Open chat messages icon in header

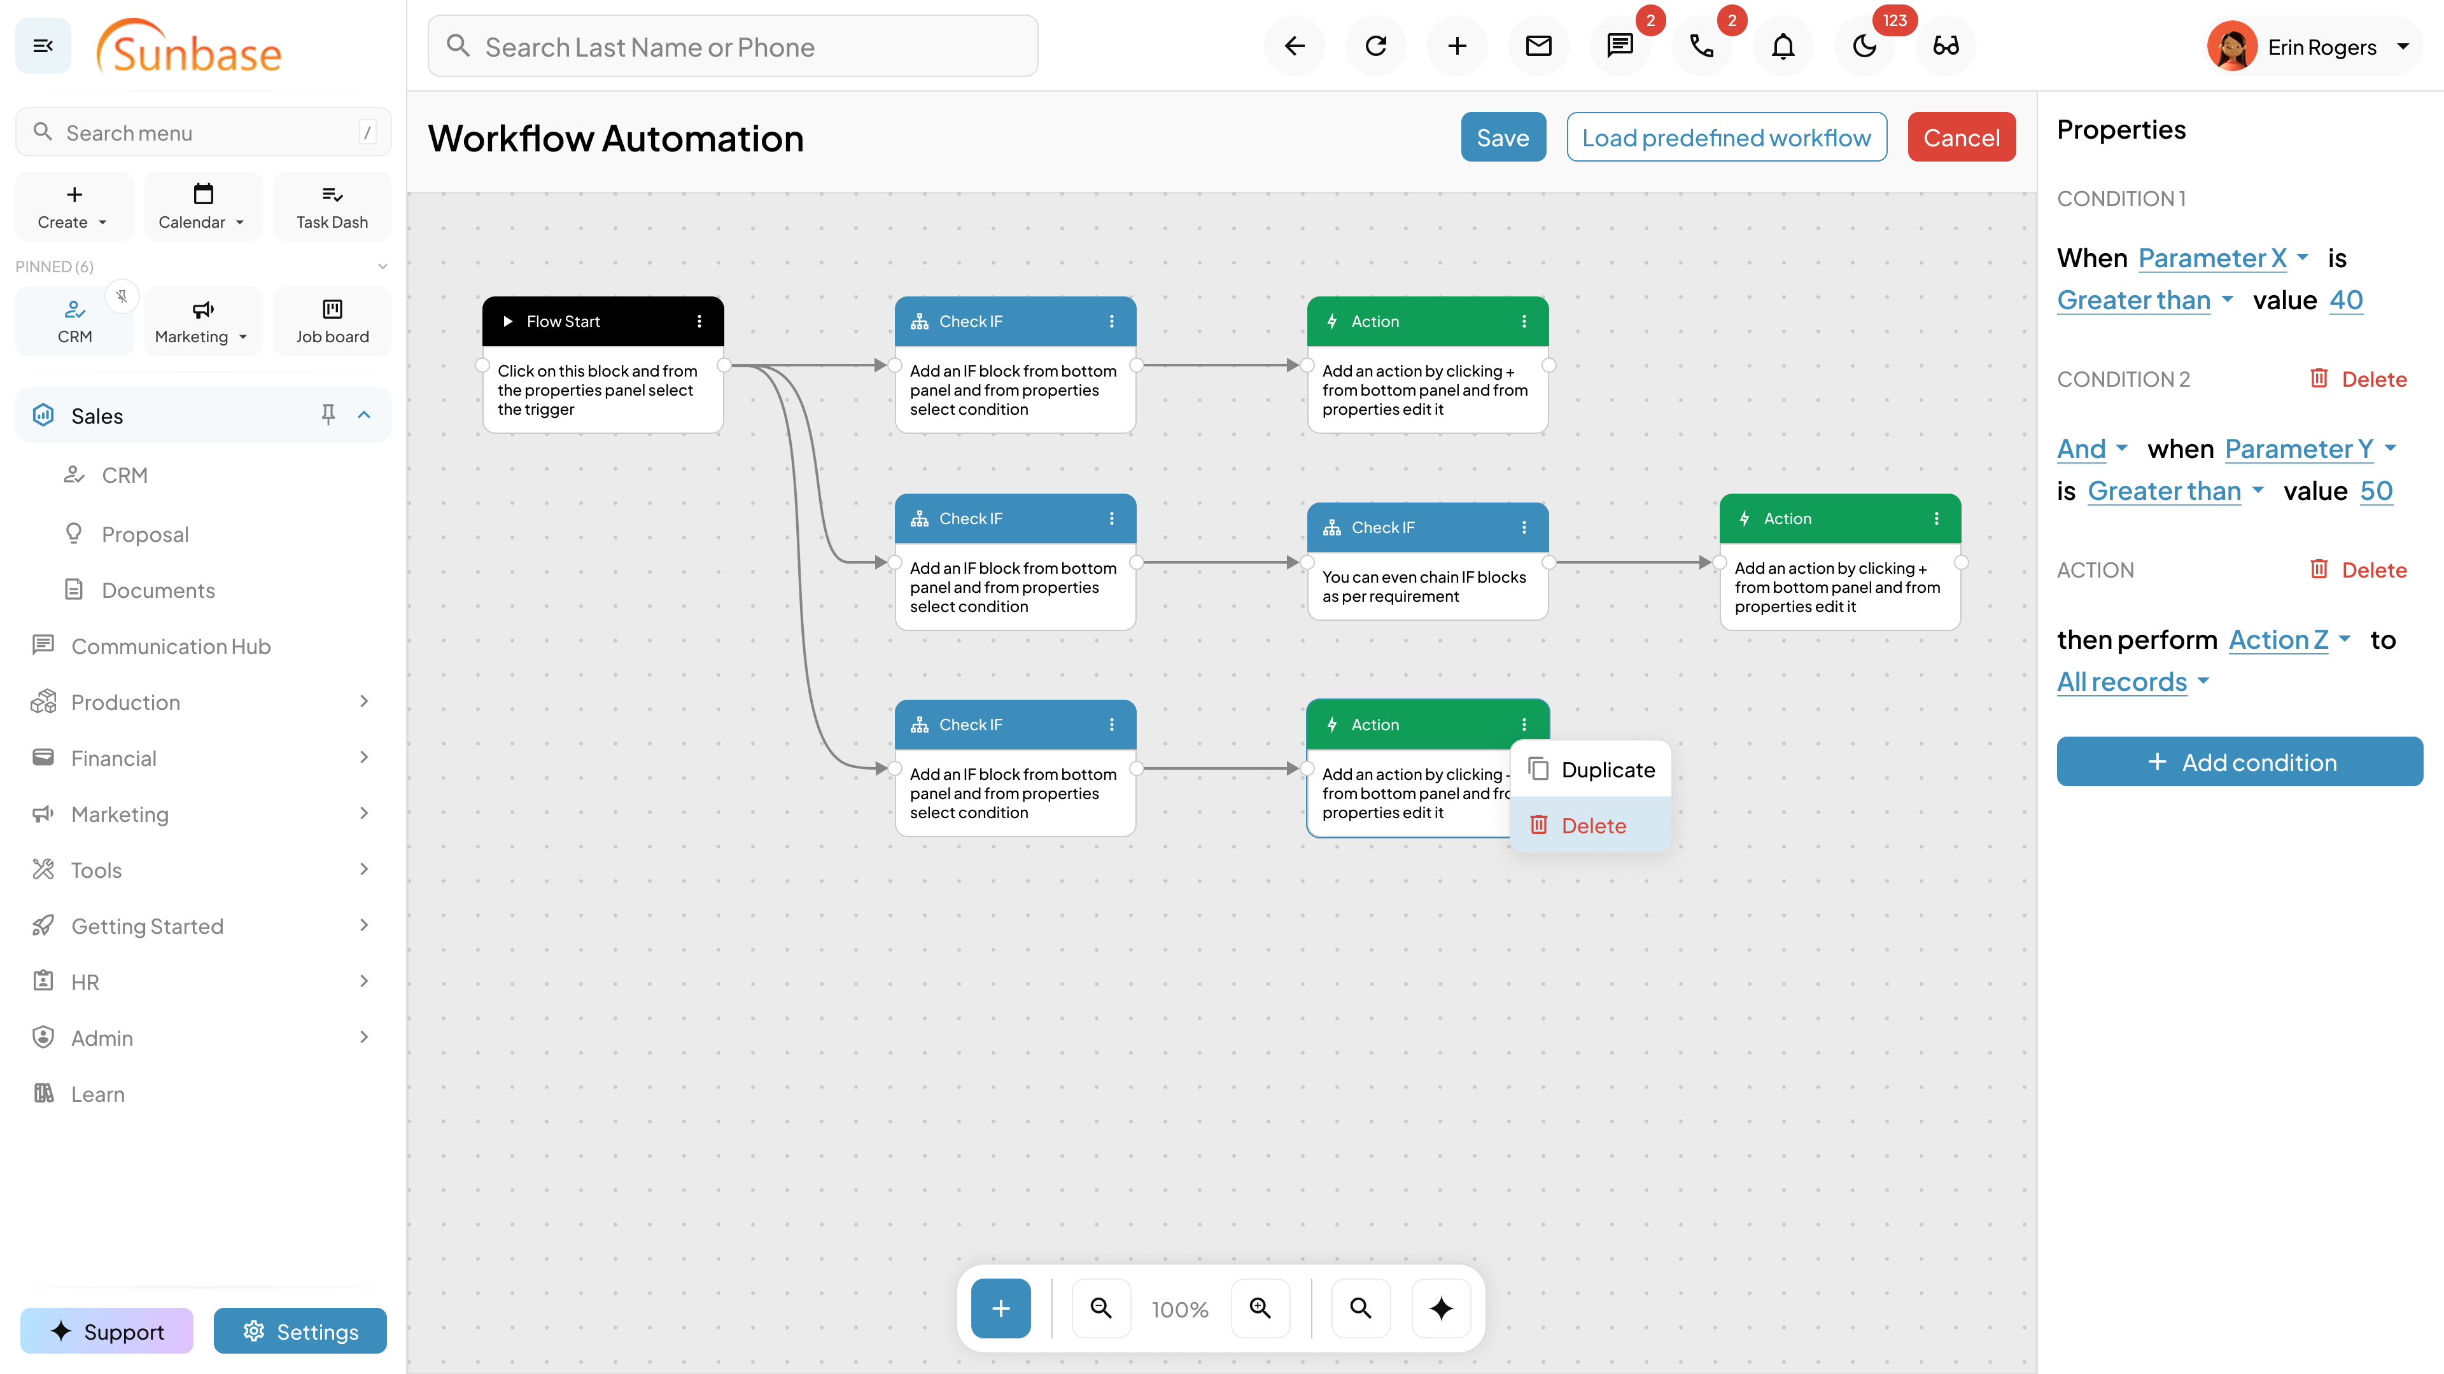(x=1620, y=46)
